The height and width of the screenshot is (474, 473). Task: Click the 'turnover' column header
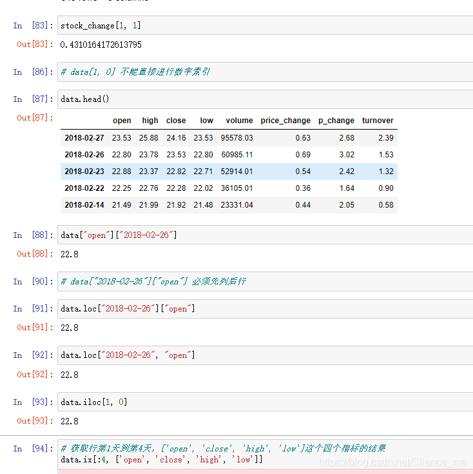pyautogui.click(x=378, y=121)
